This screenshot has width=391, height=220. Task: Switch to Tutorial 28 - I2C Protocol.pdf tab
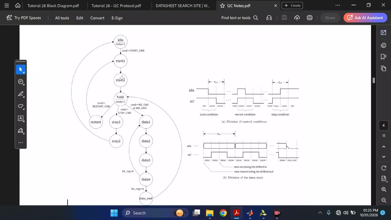[116, 5]
